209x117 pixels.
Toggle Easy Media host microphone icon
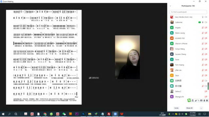[x=202, y=17]
